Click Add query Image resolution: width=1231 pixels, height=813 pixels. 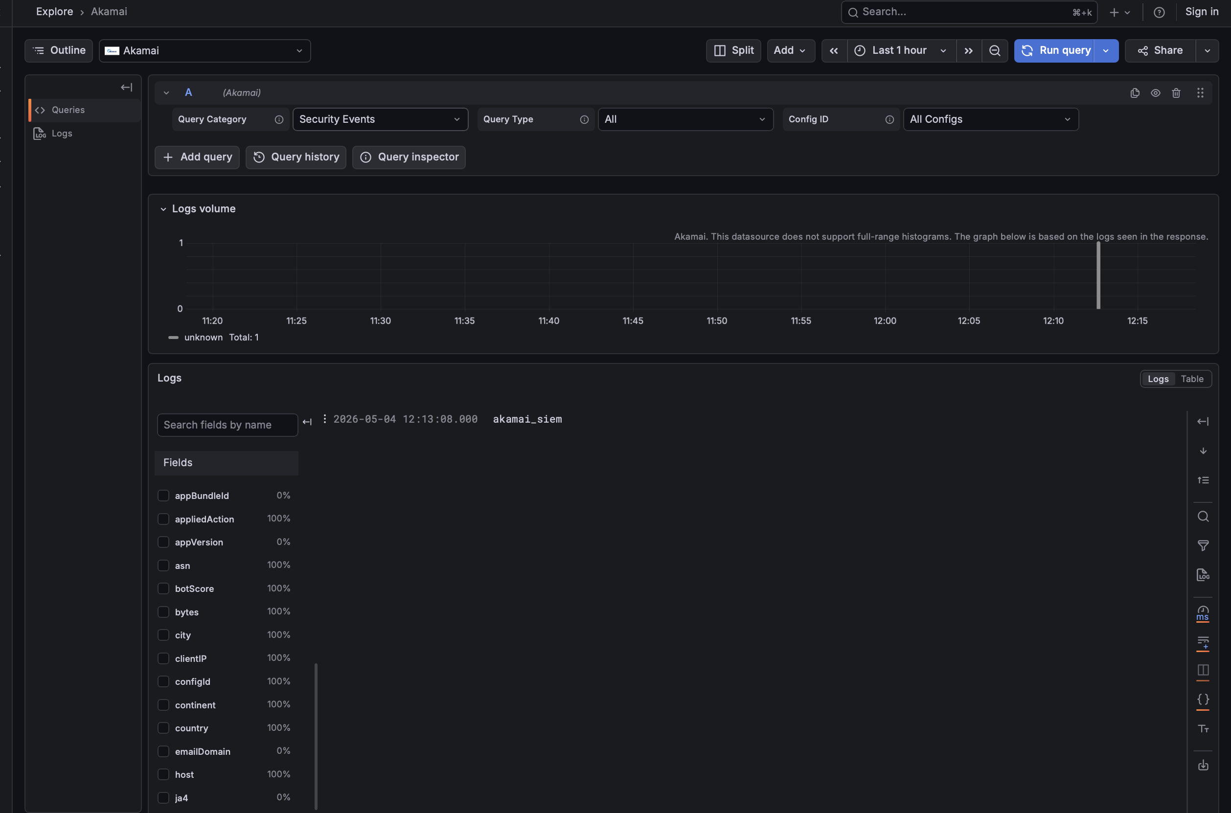pyautogui.click(x=197, y=157)
